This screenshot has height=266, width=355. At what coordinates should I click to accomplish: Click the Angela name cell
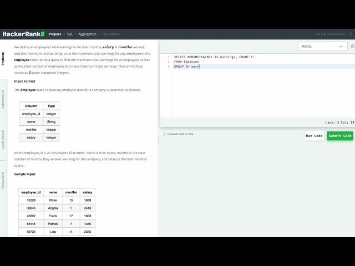53,208
